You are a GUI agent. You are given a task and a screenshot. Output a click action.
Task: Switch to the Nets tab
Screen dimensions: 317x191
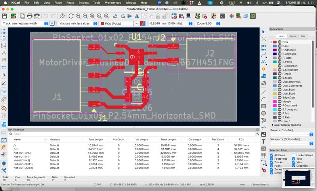(303, 36)
